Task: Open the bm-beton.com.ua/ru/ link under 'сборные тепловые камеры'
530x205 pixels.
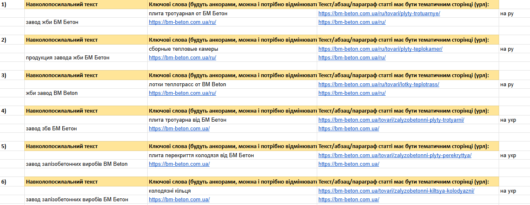Action: [182, 58]
